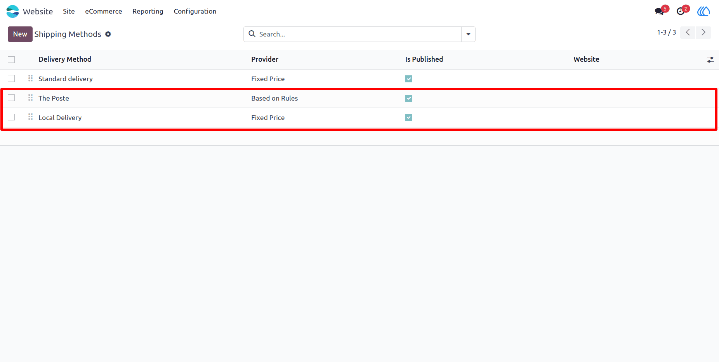The width and height of the screenshot is (719, 362).
Task: Click the Website app title text
Action: 38,11
